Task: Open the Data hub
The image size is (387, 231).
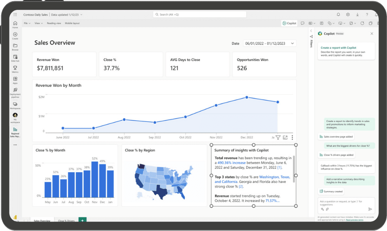Action: (x=15, y=58)
